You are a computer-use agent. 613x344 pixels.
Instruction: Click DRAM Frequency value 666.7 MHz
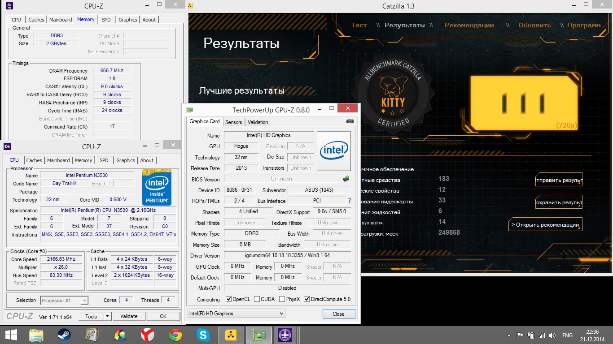112,70
